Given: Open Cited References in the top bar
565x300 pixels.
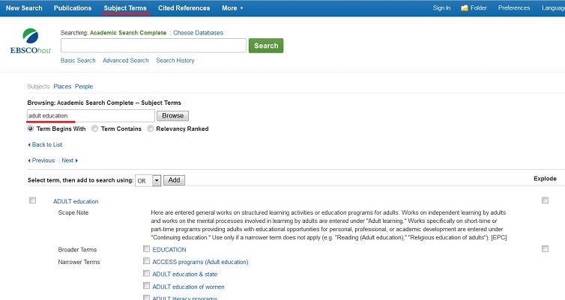Looking at the screenshot, I should point(184,8).
